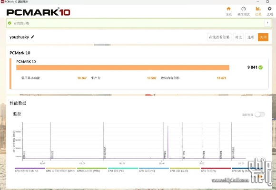Screen dimensions: 276x190
Task: Click the orange close (关闭) button
Action: click(x=263, y=37)
